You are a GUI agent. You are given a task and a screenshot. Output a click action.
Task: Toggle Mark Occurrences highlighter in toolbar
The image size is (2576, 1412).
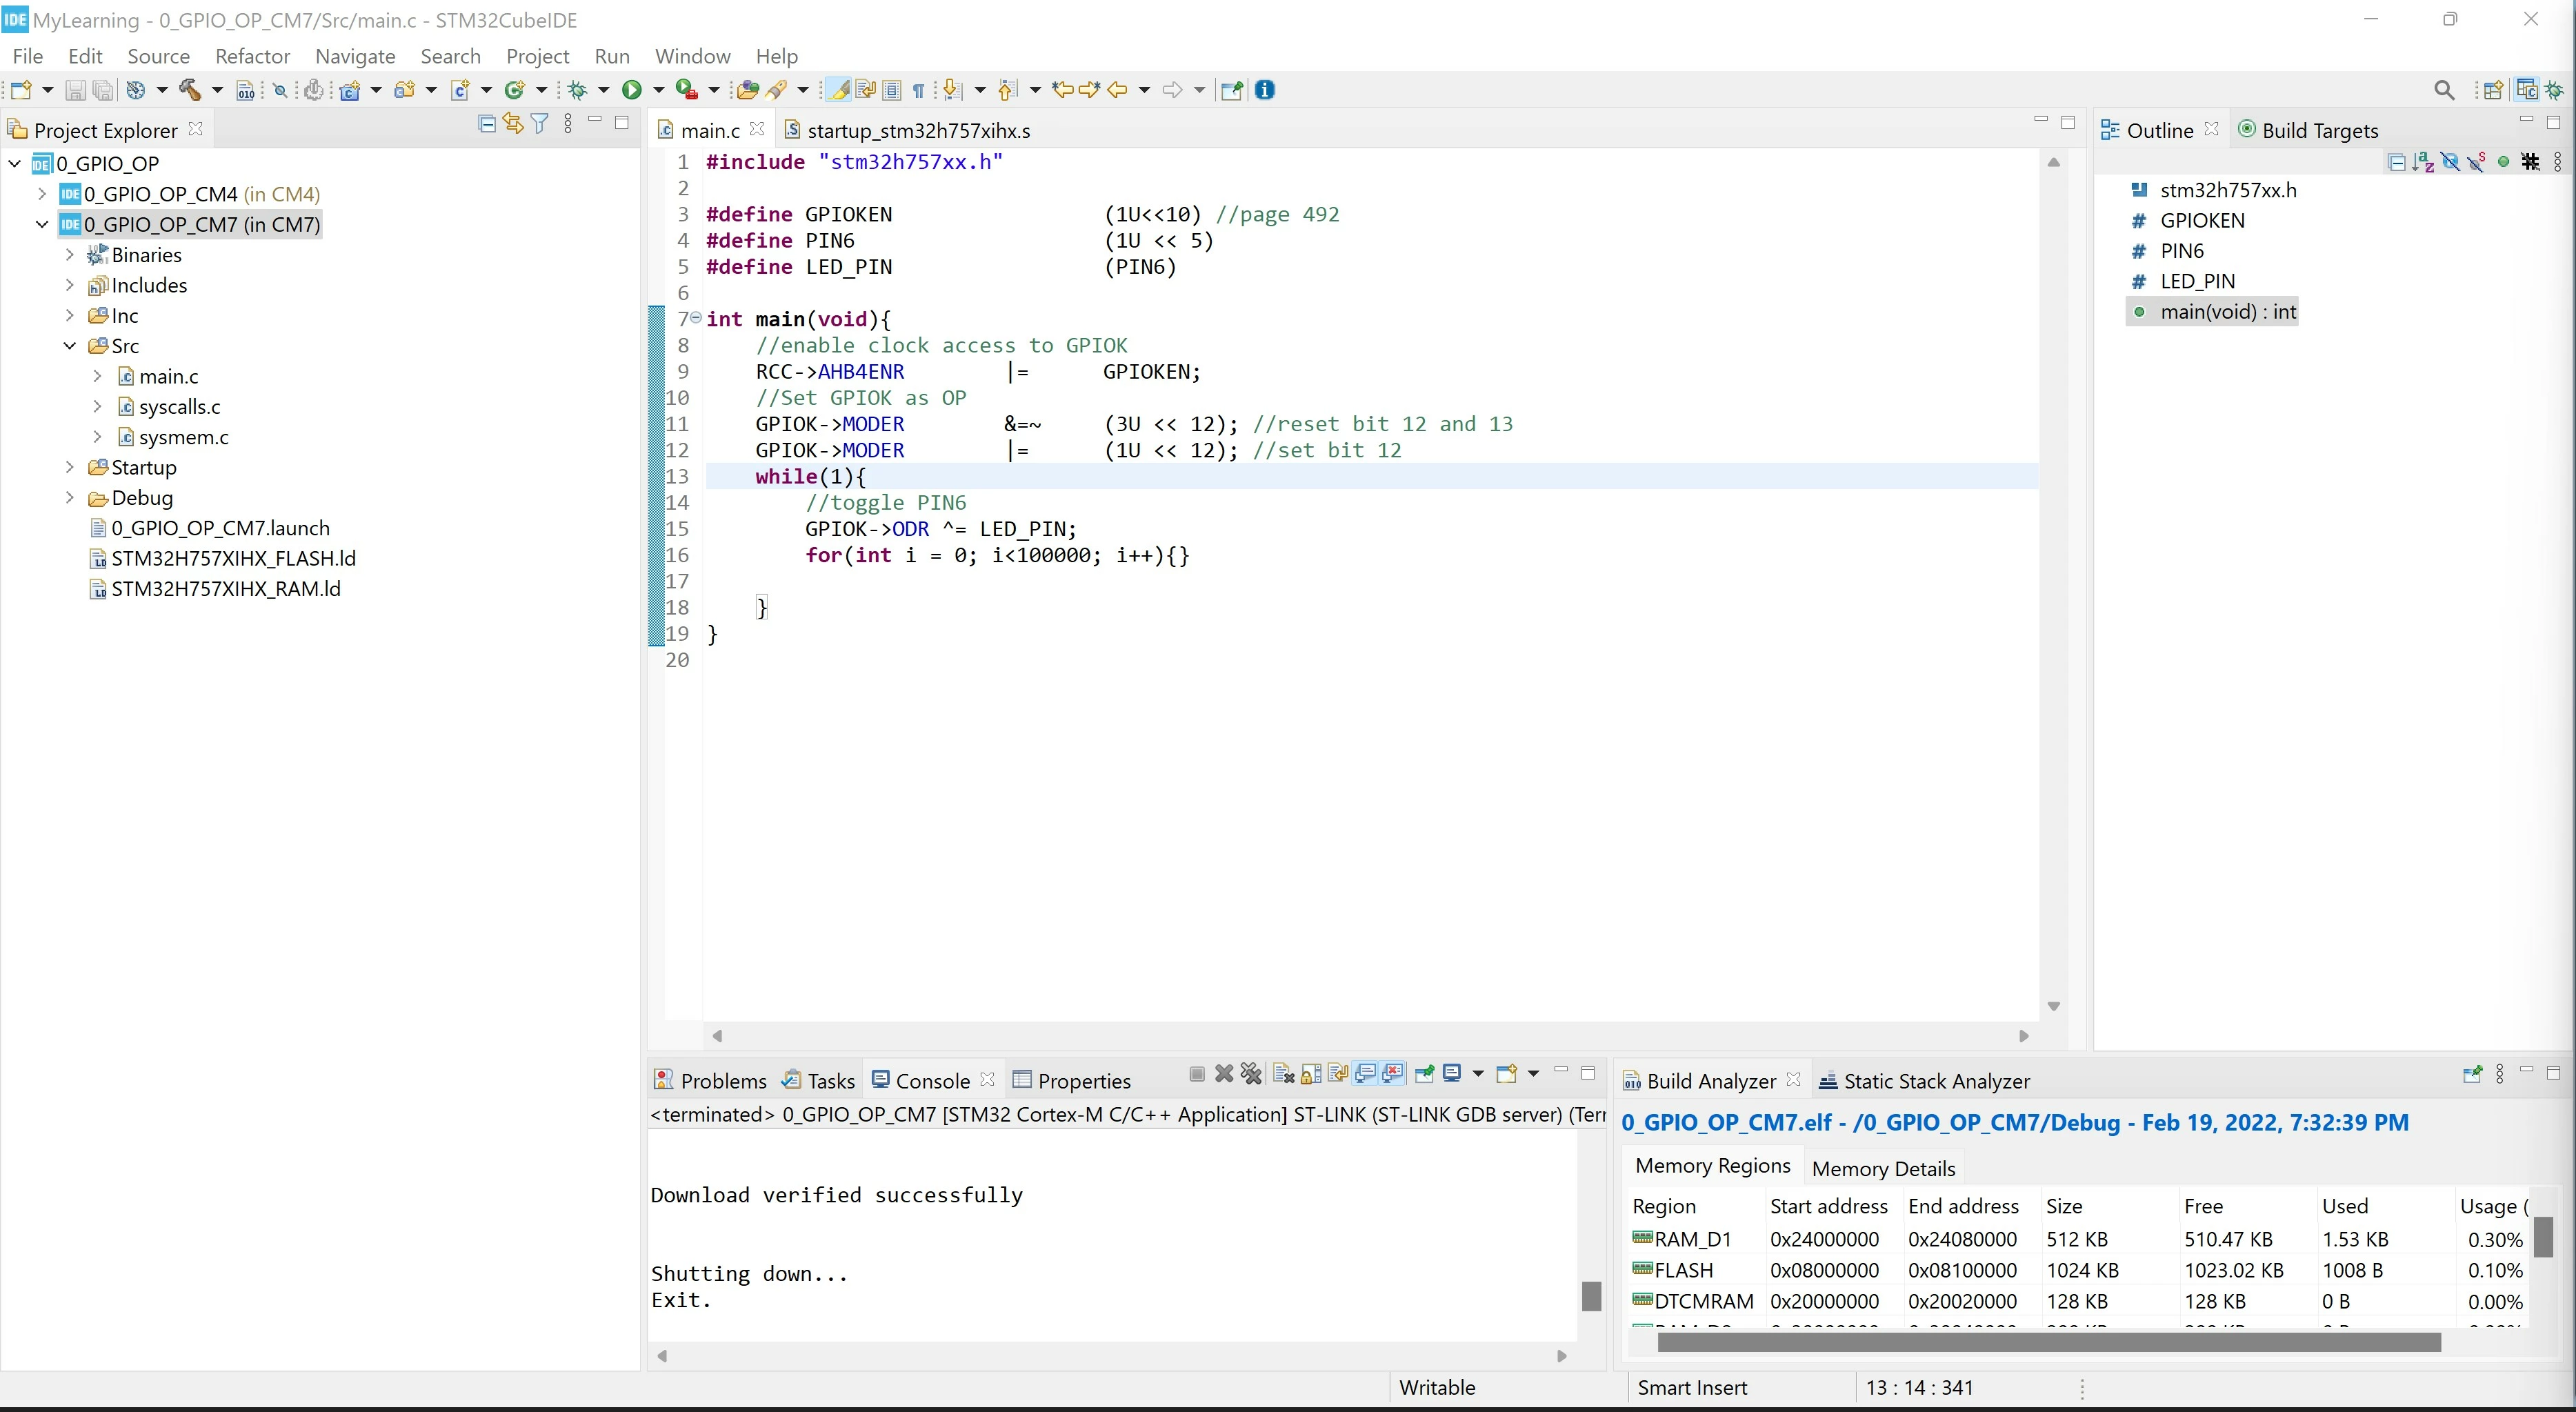pos(839,90)
